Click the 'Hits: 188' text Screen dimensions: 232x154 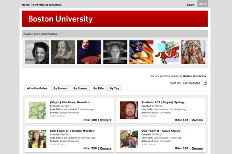[90, 120]
